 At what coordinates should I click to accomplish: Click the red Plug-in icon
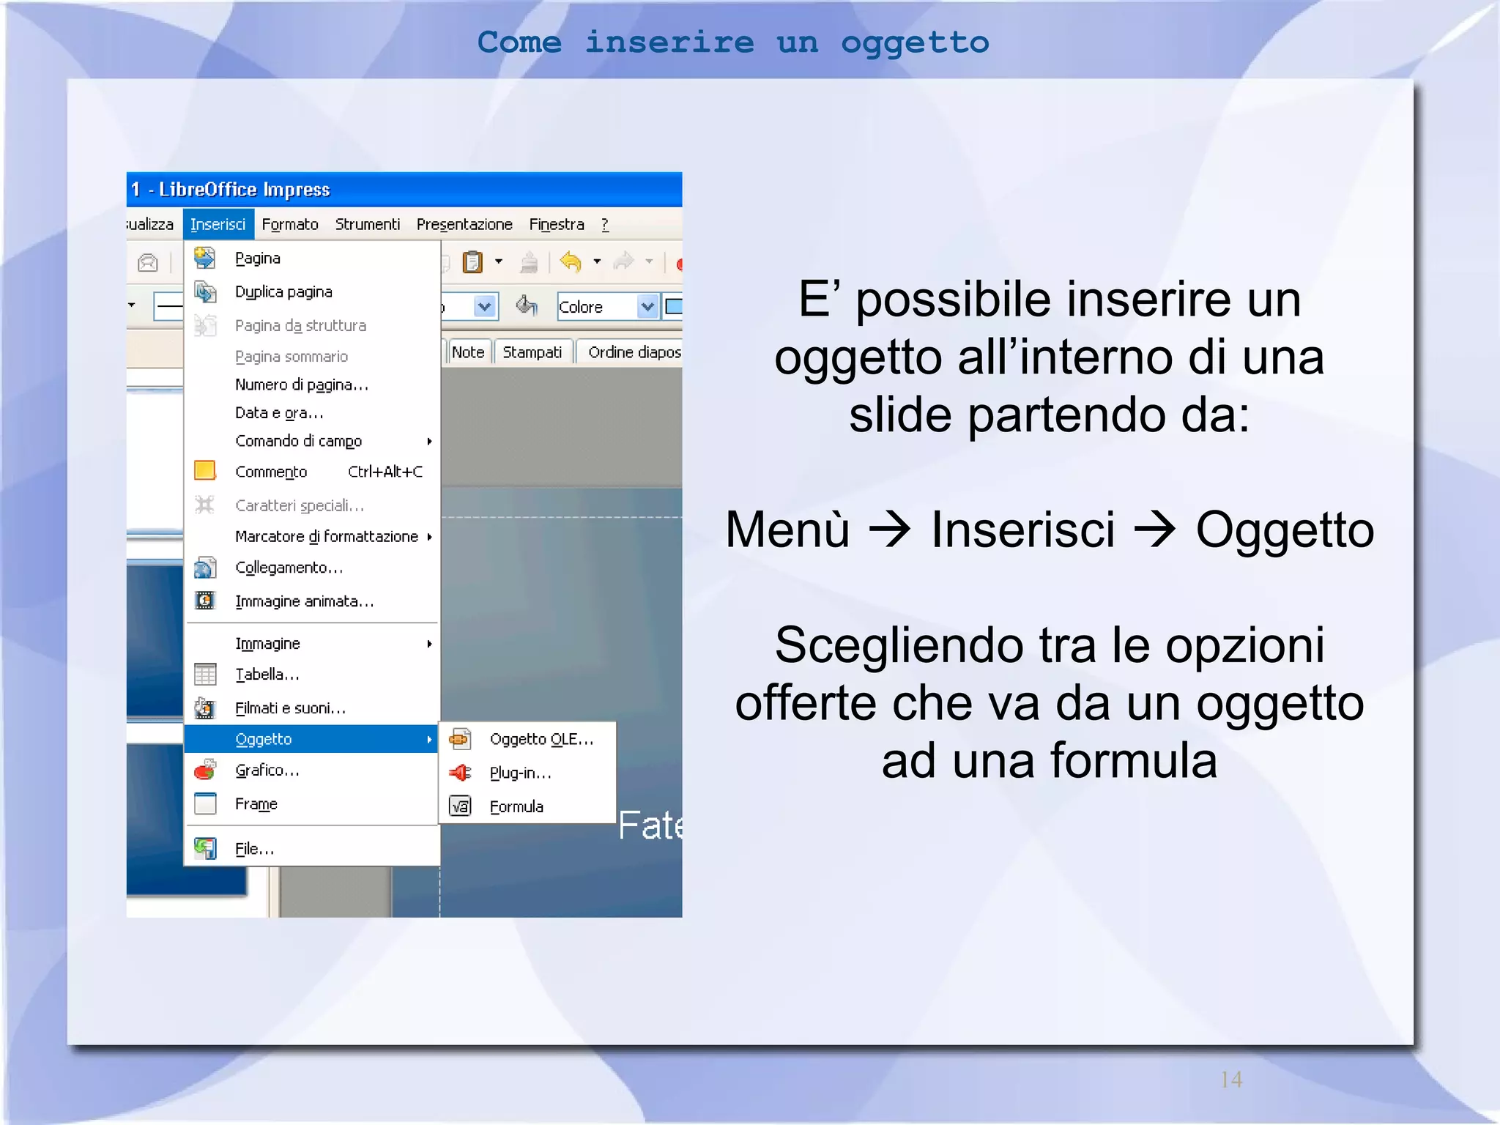click(460, 773)
